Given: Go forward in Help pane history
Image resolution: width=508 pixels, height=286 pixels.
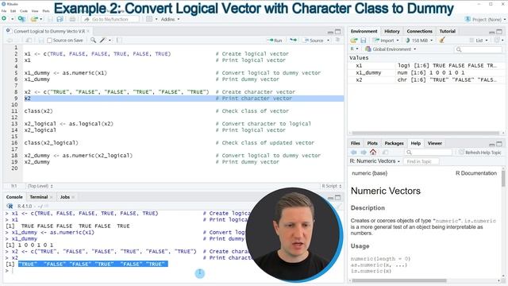Looking at the screenshot, I should [x=364, y=152].
